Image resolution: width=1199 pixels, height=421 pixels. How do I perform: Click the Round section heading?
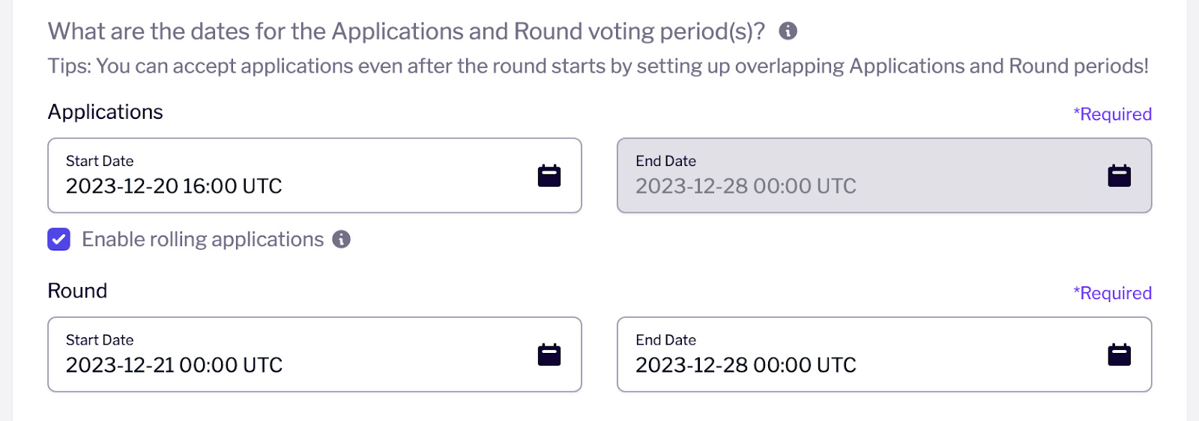(77, 291)
